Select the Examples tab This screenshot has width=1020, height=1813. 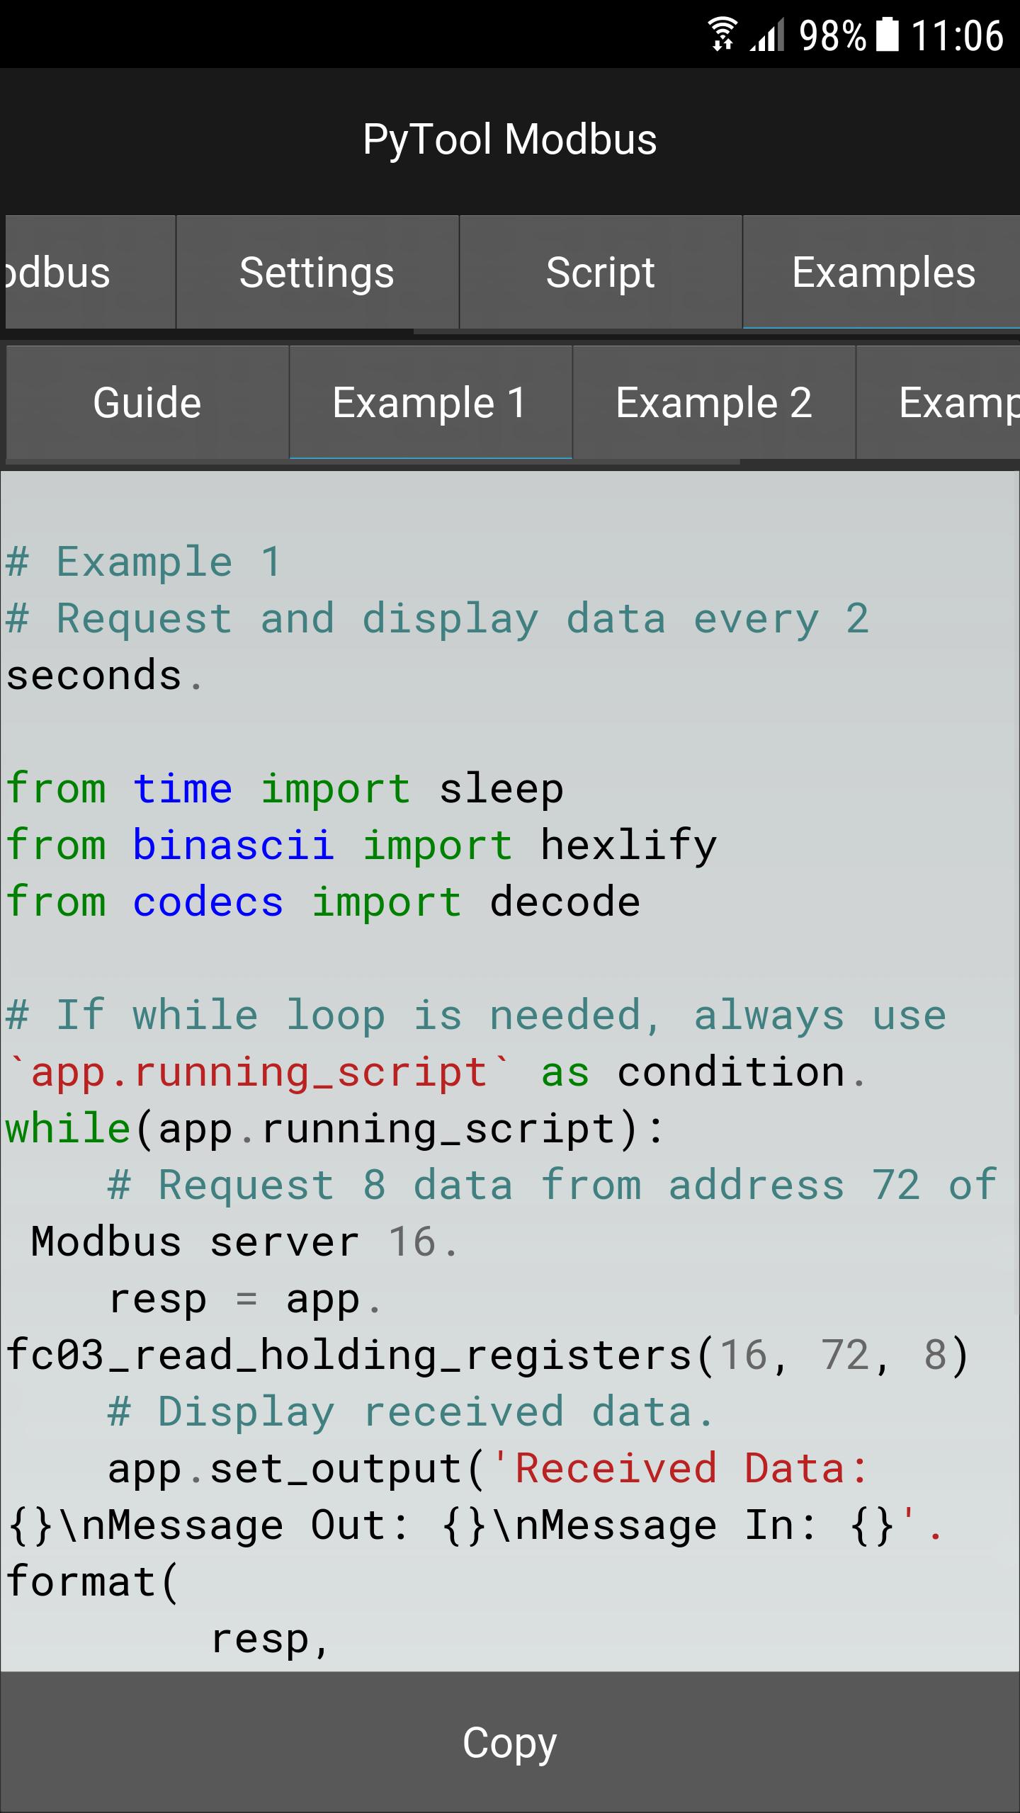point(882,272)
